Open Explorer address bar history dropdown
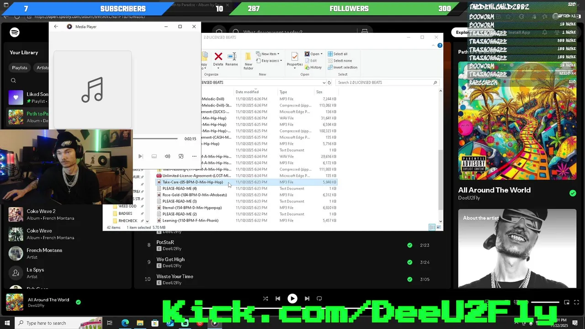The width and height of the screenshot is (585, 329). pos(324,83)
